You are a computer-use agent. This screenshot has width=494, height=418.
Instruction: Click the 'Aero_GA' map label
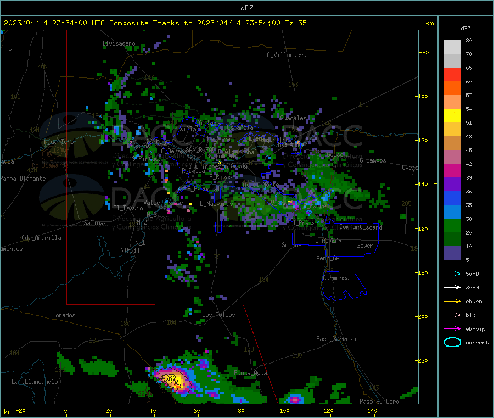point(328,258)
